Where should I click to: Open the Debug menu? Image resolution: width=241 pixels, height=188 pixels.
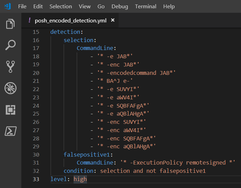point(120,7)
